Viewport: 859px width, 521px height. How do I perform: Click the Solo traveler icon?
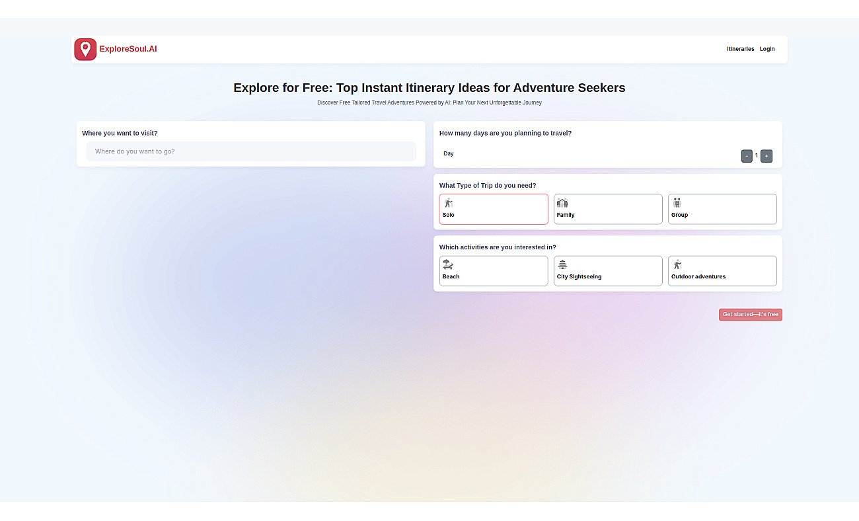click(x=448, y=203)
